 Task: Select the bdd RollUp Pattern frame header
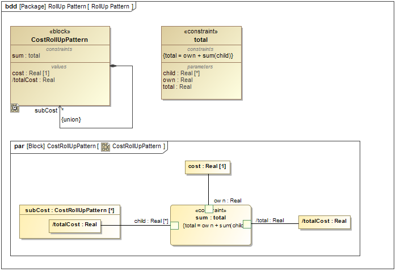[x=69, y=7]
